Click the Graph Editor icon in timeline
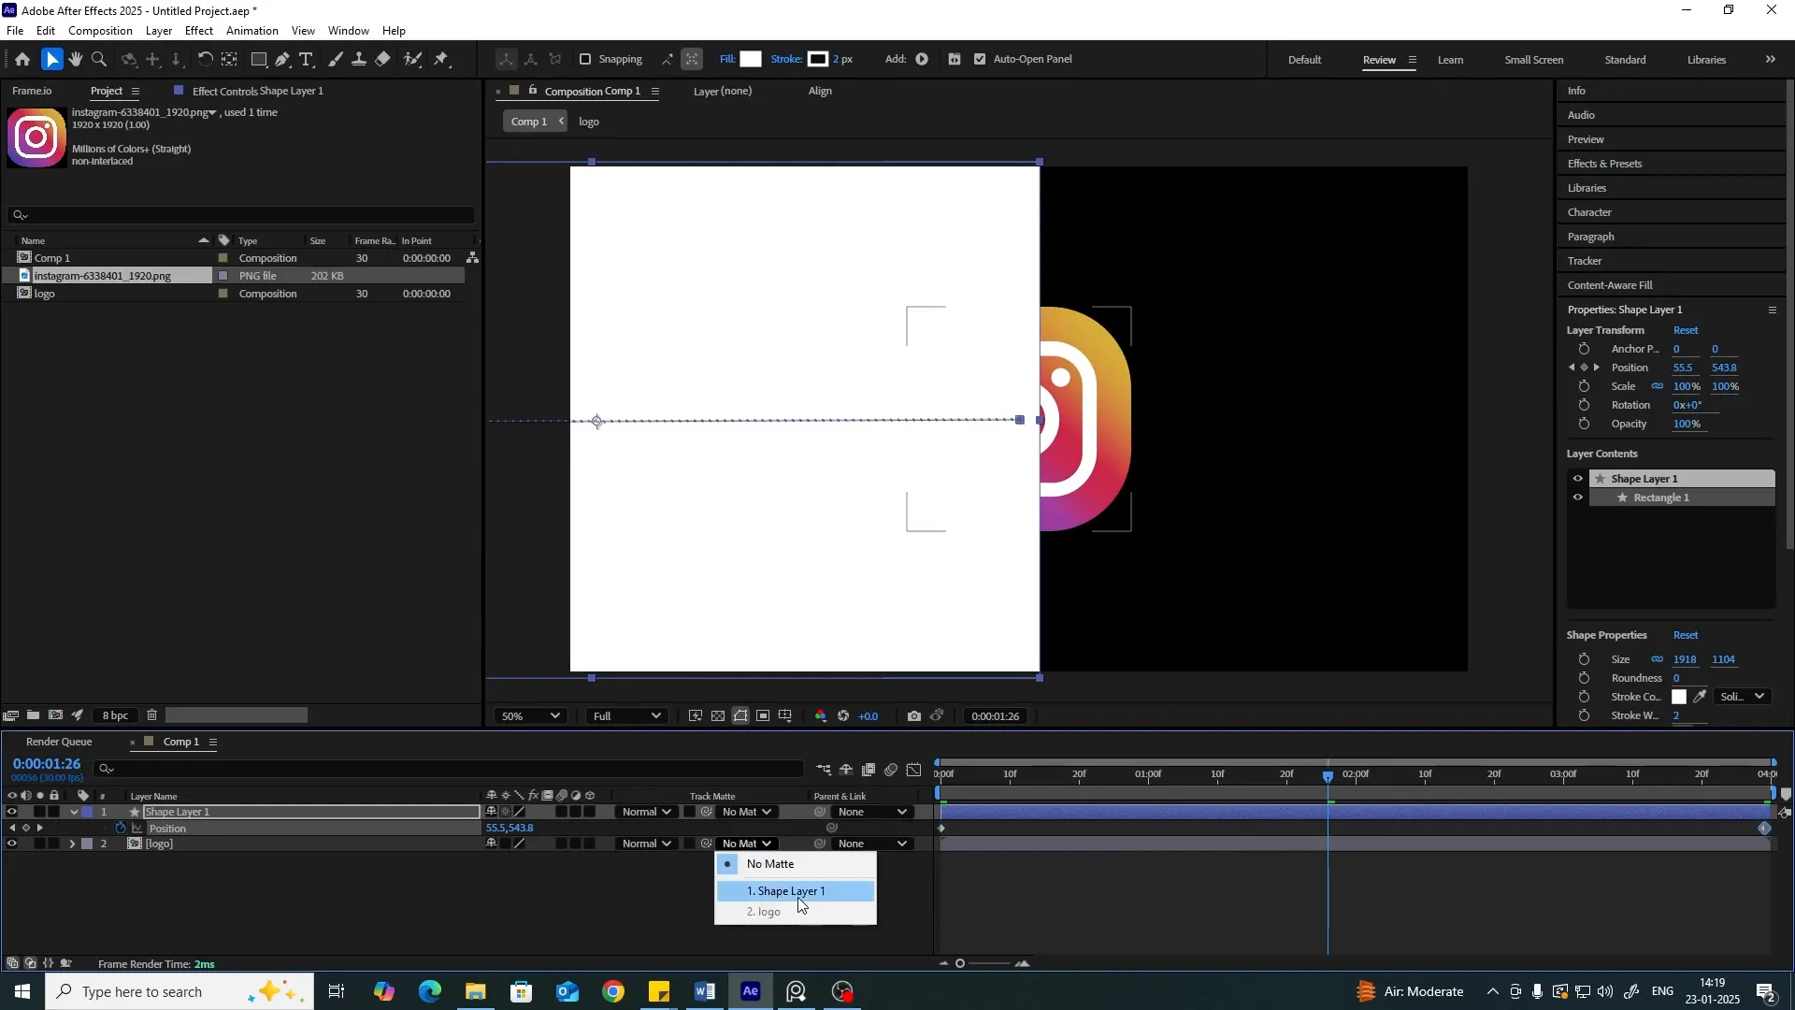Viewport: 1795px width, 1010px height. [913, 770]
